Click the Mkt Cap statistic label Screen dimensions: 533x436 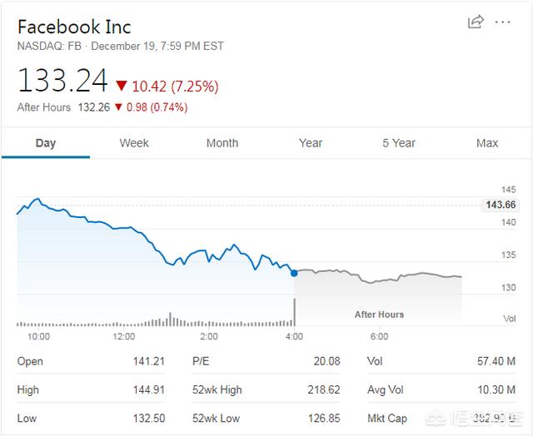pyautogui.click(x=387, y=418)
